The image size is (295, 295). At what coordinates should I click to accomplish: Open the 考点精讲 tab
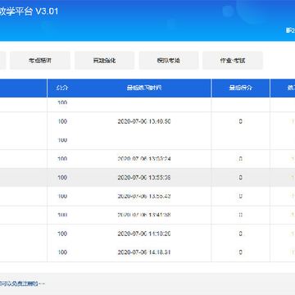pyautogui.click(x=40, y=61)
